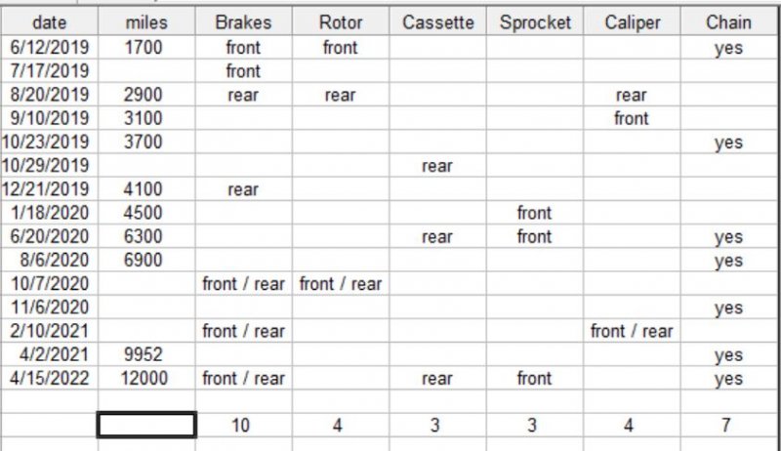Click the Rotor "front / rear" cell

tap(340, 284)
